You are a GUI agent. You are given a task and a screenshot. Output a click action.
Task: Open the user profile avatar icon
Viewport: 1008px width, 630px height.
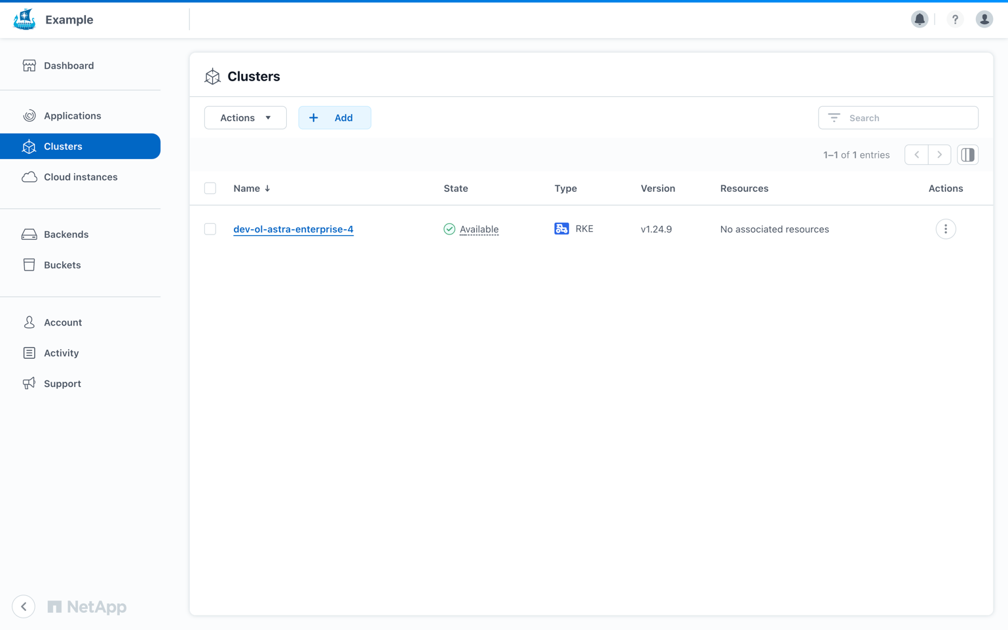coord(984,19)
